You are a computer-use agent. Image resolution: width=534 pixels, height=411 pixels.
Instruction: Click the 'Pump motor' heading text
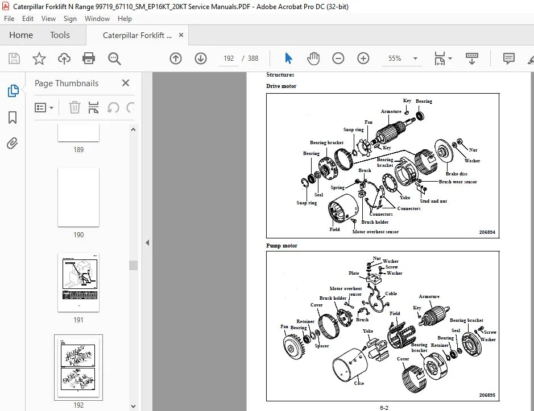[282, 245]
